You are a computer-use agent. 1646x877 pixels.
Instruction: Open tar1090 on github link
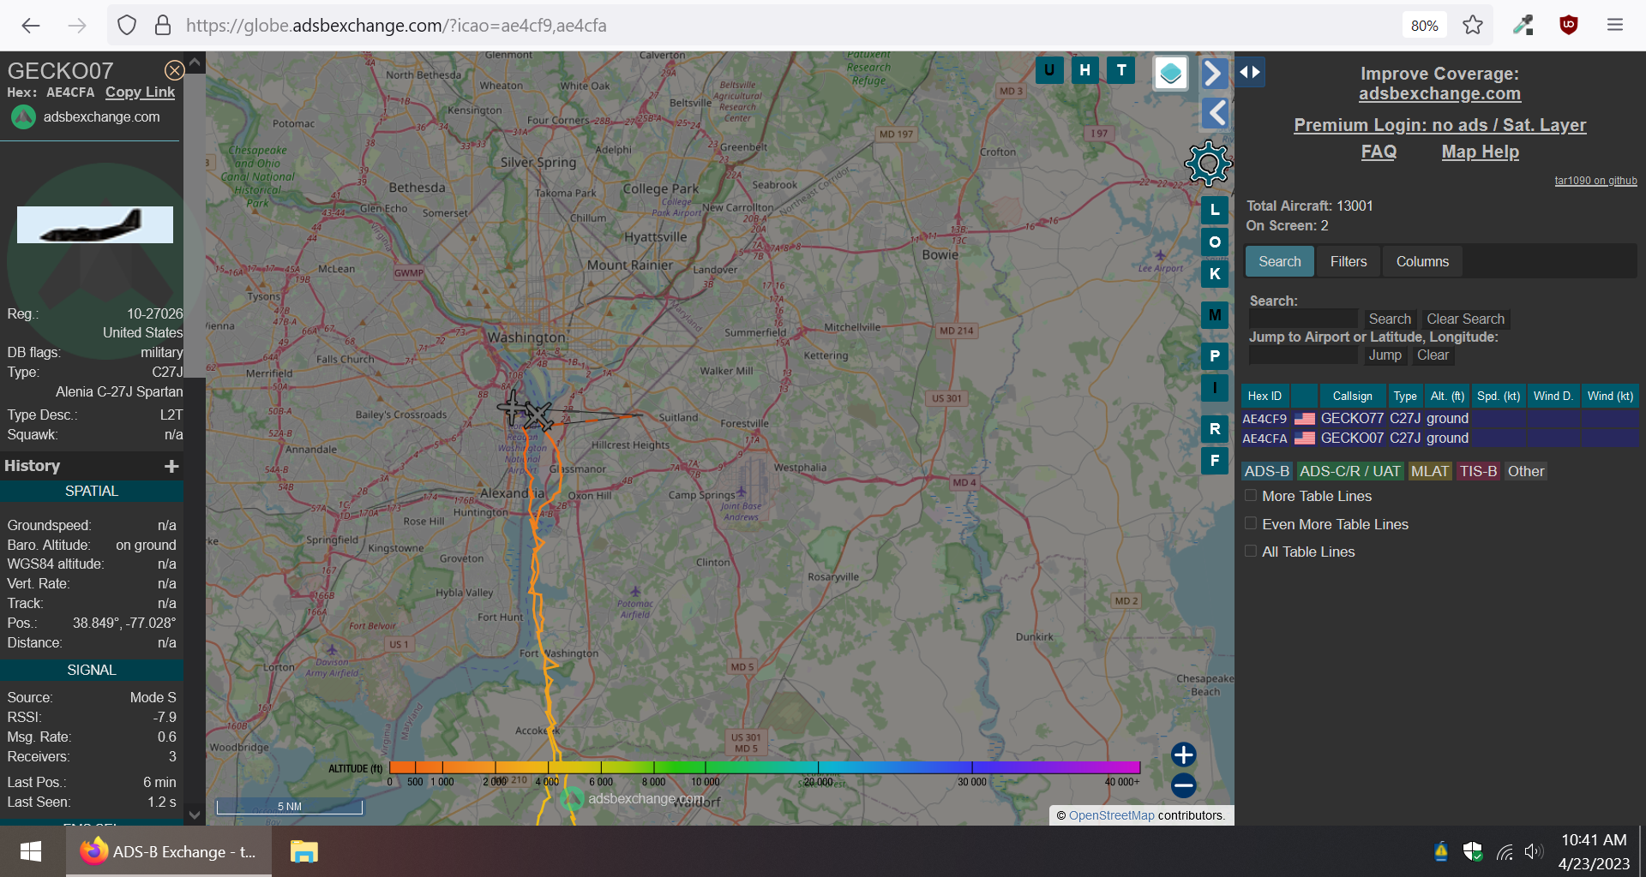(1595, 181)
